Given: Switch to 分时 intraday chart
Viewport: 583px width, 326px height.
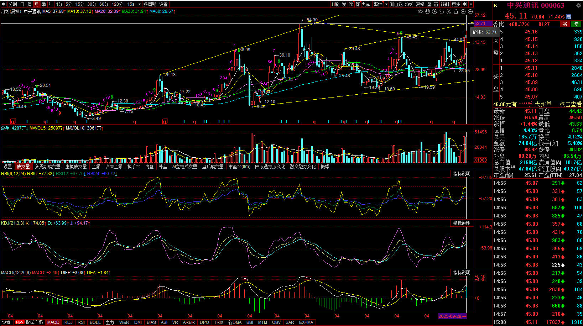Looking at the screenshot, I should [13, 4].
